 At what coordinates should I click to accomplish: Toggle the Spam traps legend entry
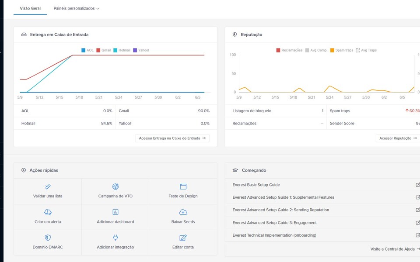pos(342,50)
